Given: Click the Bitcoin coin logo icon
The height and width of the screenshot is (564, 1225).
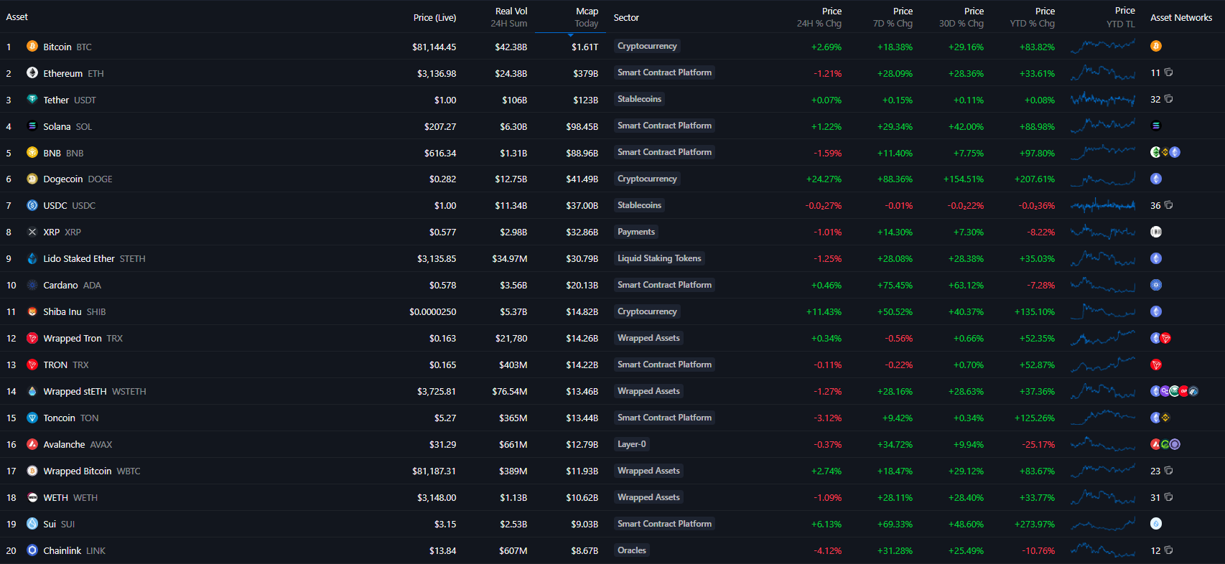Looking at the screenshot, I should pyautogui.click(x=32, y=47).
